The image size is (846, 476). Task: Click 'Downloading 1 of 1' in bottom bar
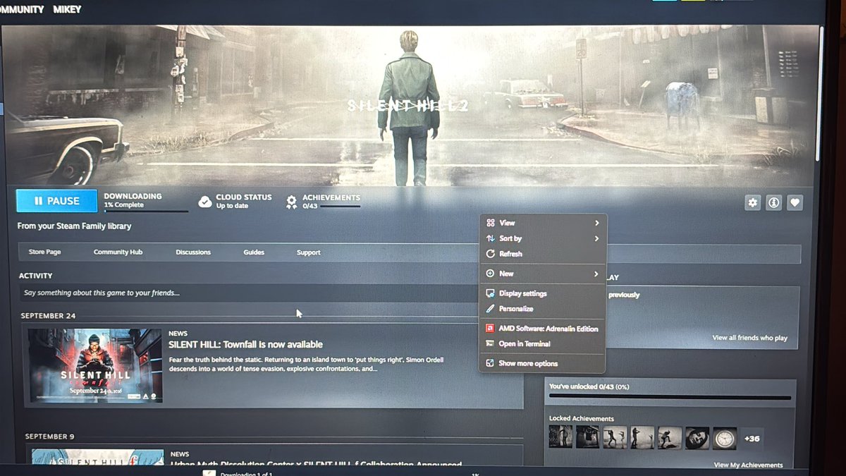[246, 473]
